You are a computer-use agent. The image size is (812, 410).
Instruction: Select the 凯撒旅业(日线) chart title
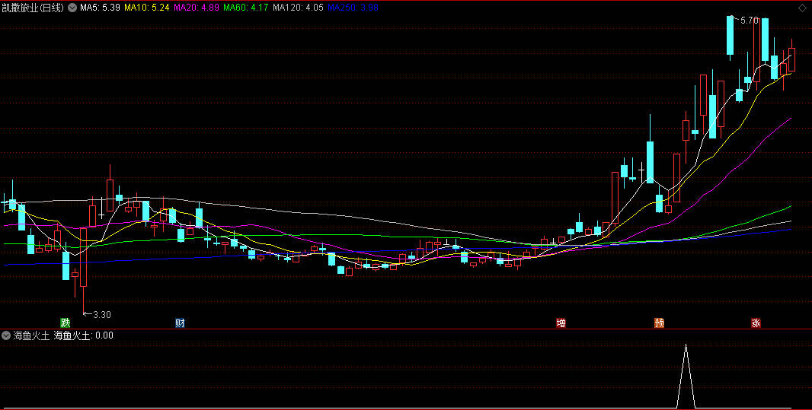(34, 8)
